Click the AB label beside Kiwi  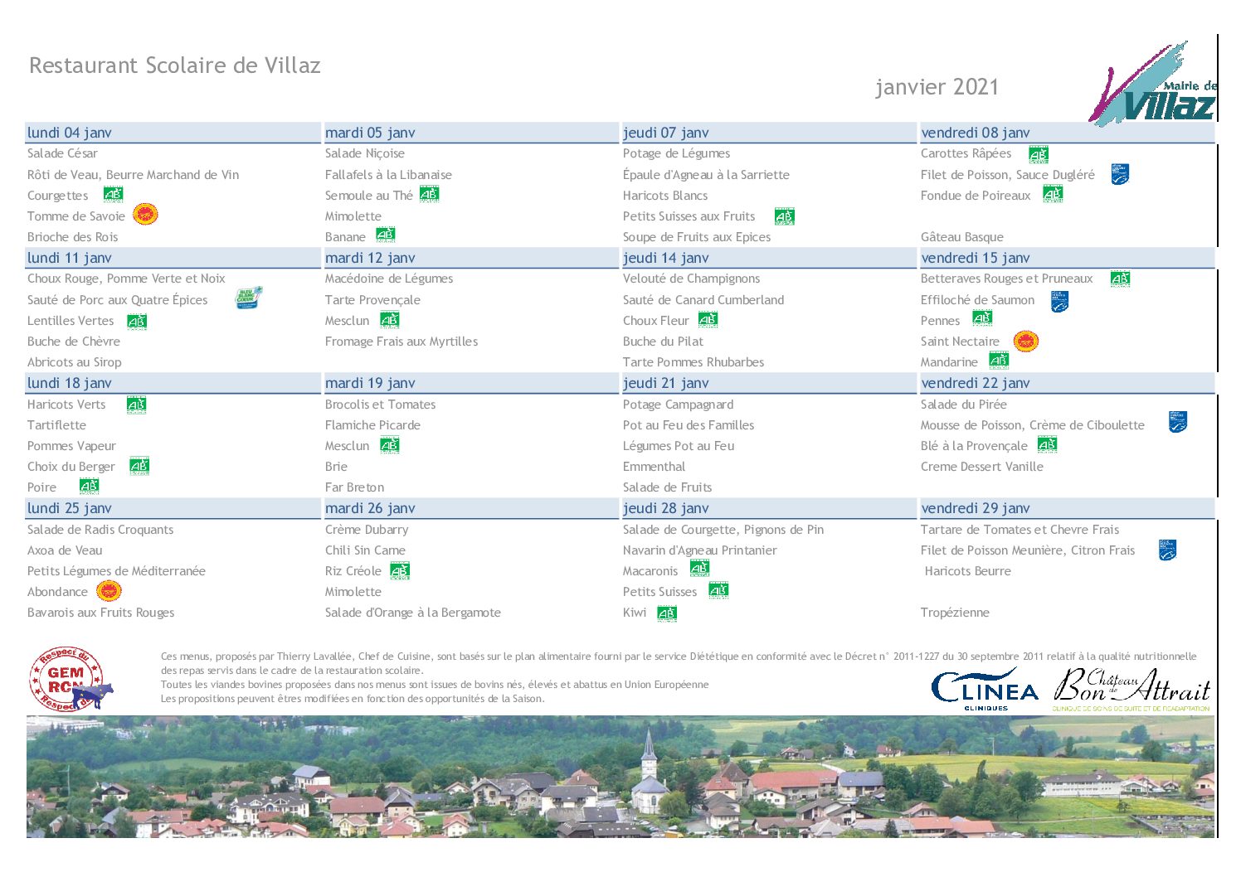coord(667,613)
